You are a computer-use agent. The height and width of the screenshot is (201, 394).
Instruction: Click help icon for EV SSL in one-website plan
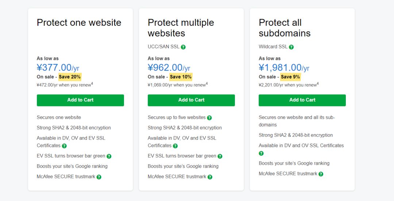coord(109,156)
